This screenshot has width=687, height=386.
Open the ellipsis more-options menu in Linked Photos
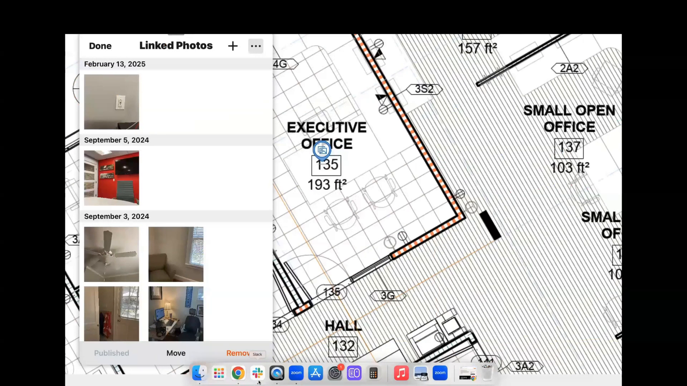point(255,46)
